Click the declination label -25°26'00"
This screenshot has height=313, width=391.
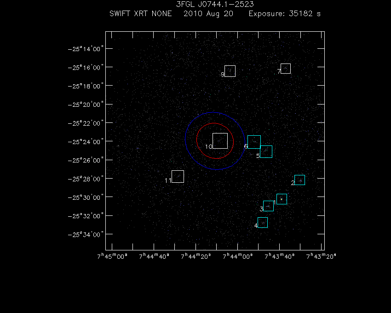coord(86,160)
